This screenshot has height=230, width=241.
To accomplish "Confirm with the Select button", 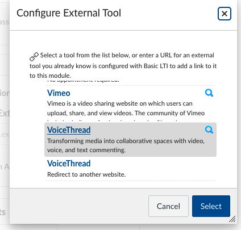I will click(211, 206).
